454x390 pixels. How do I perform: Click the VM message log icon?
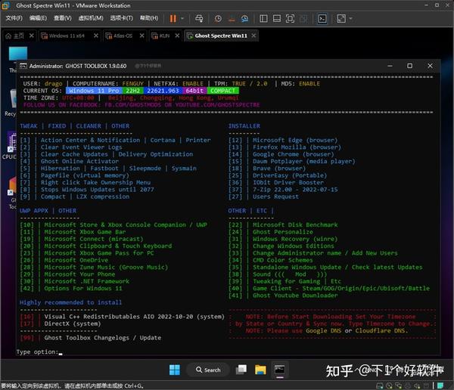click(x=440, y=385)
